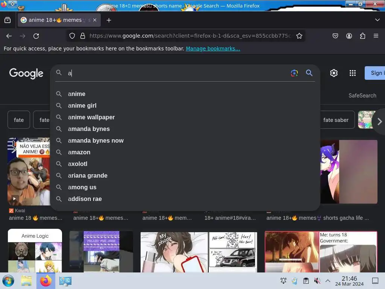Open Search by image camera icon
Viewport: 385px width, 289px height.
coord(294,73)
